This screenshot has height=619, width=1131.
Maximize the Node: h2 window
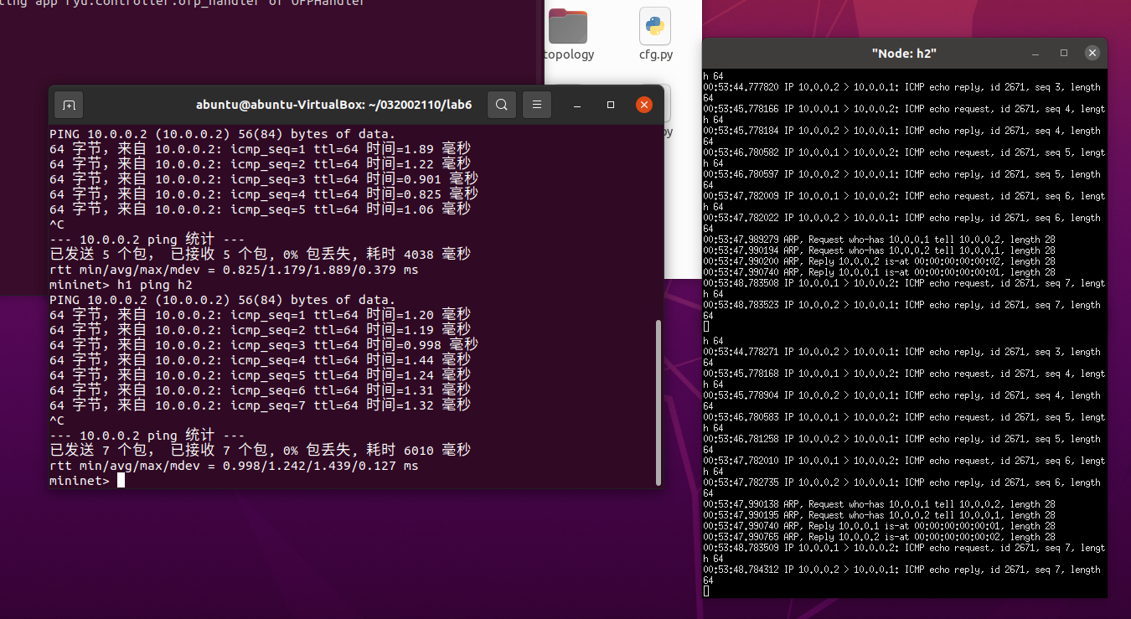[1064, 53]
